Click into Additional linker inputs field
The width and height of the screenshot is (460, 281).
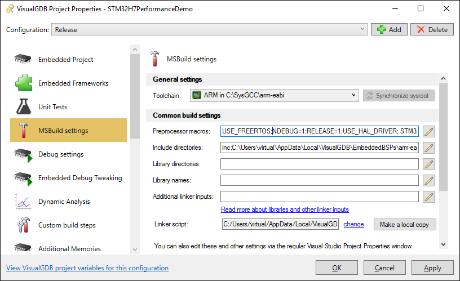pos(320,197)
